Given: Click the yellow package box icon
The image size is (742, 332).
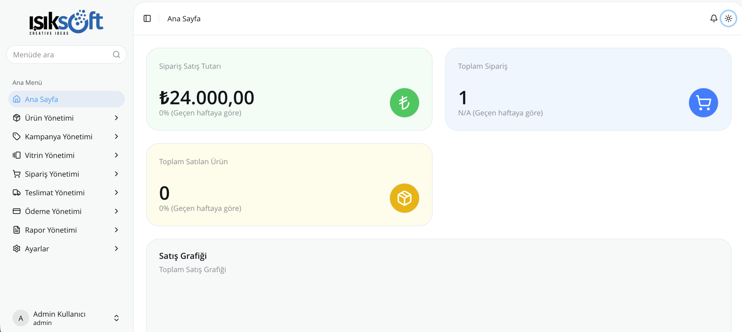Looking at the screenshot, I should (404, 198).
